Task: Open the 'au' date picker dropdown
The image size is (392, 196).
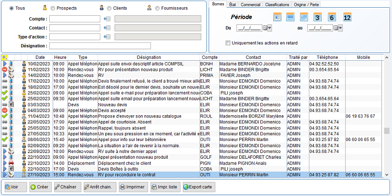Action: pos(340,28)
